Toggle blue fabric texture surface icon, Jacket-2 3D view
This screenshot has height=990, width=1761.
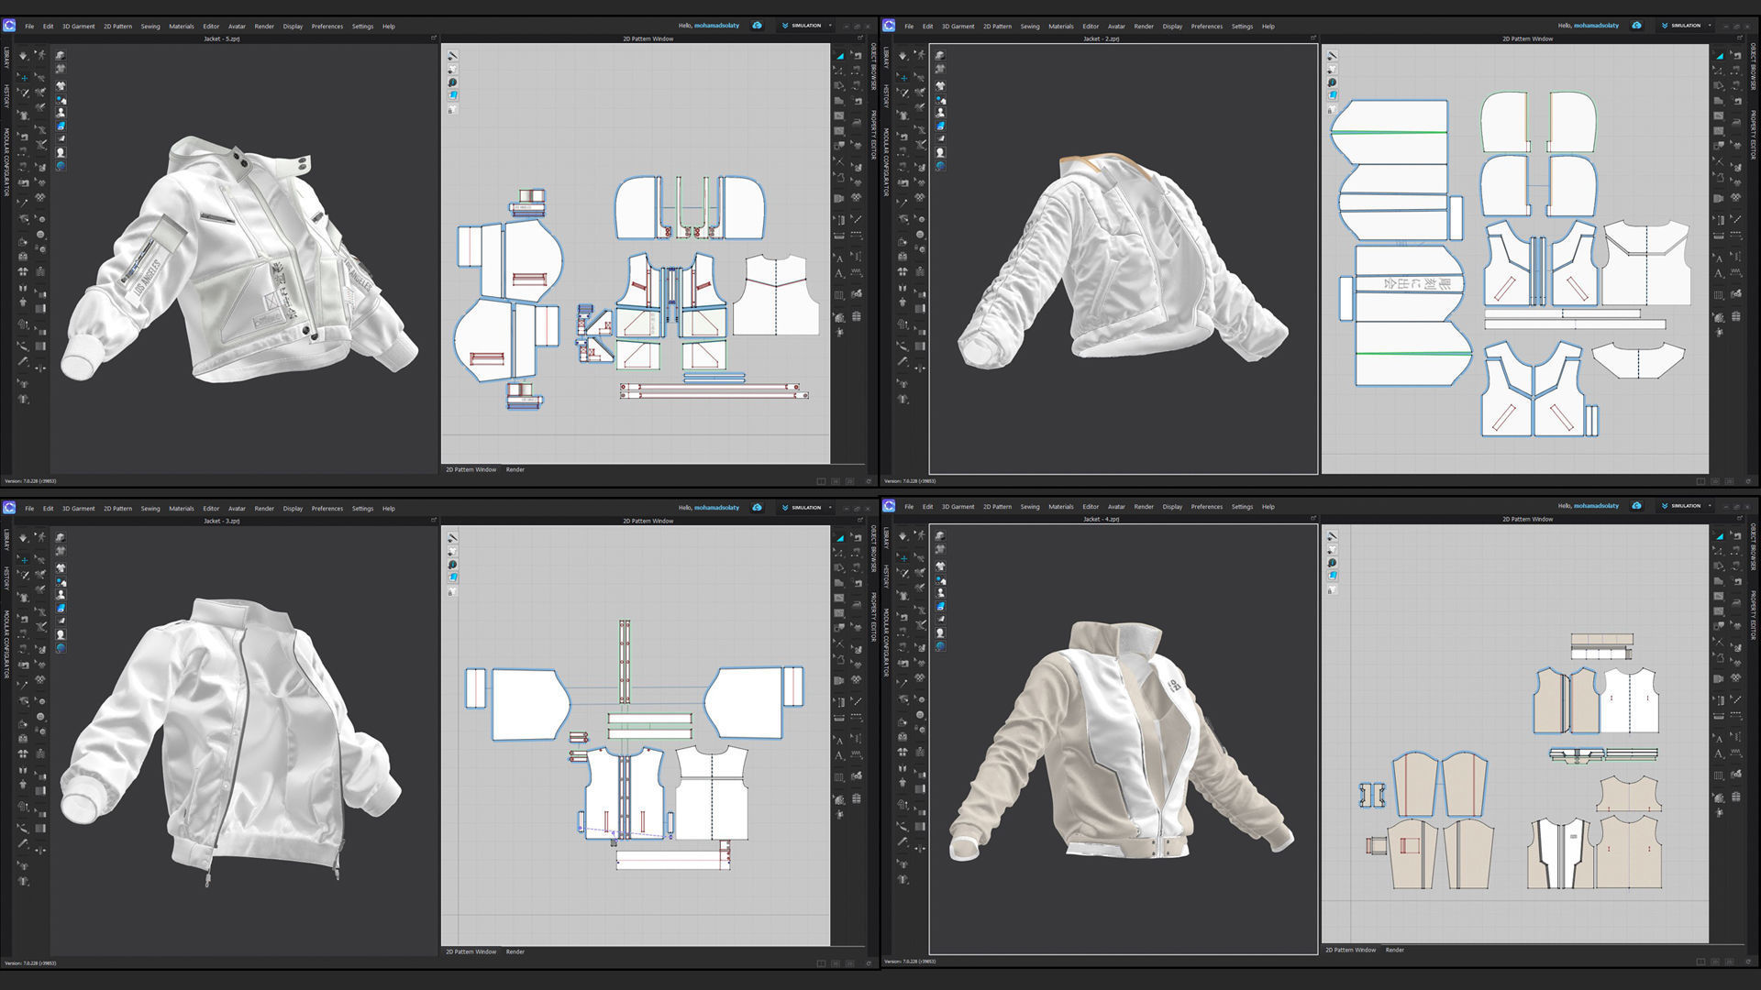[940, 126]
